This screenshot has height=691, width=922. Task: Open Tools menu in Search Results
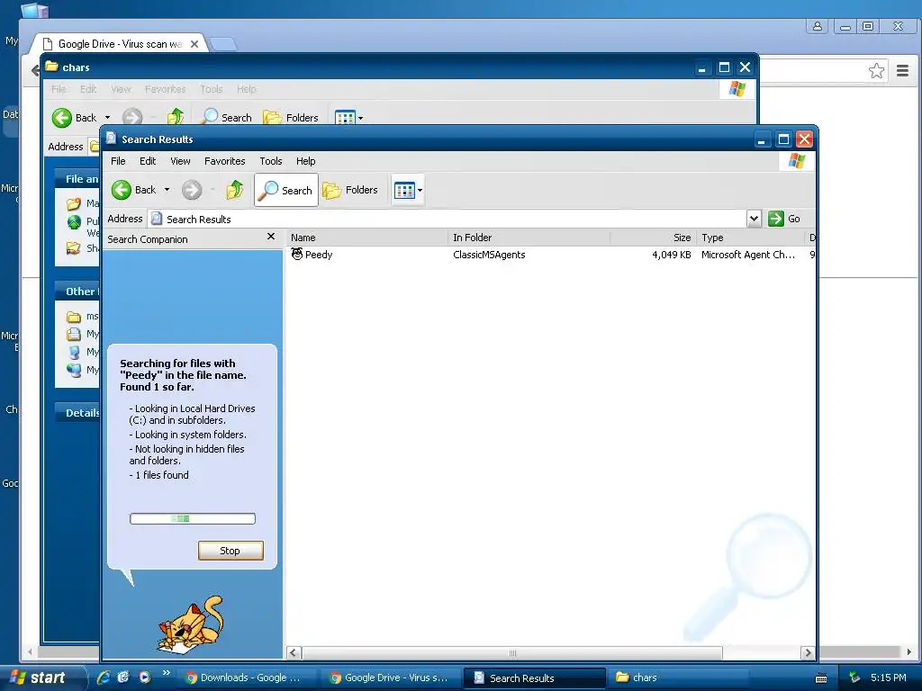pyautogui.click(x=270, y=161)
